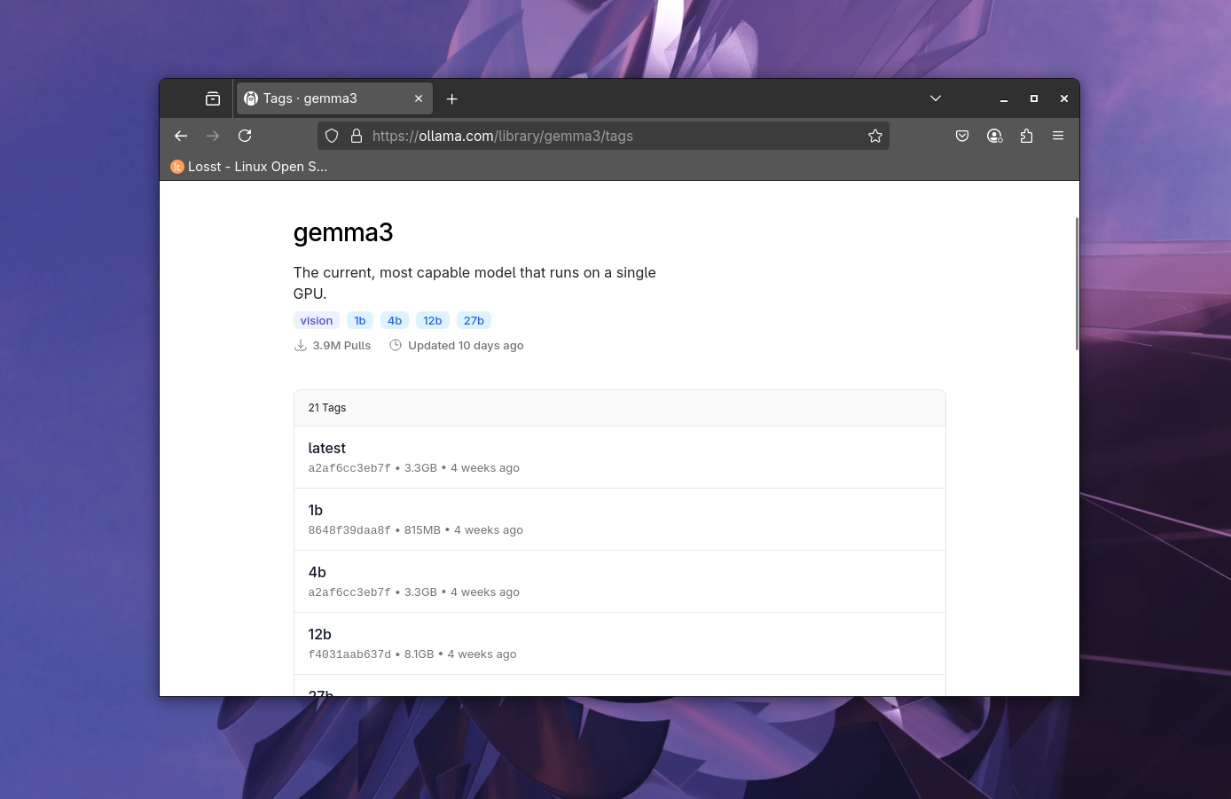This screenshot has width=1231, height=799.
Task: Click the downloads pulls icon near 3.9M
Action: click(301, 345)
